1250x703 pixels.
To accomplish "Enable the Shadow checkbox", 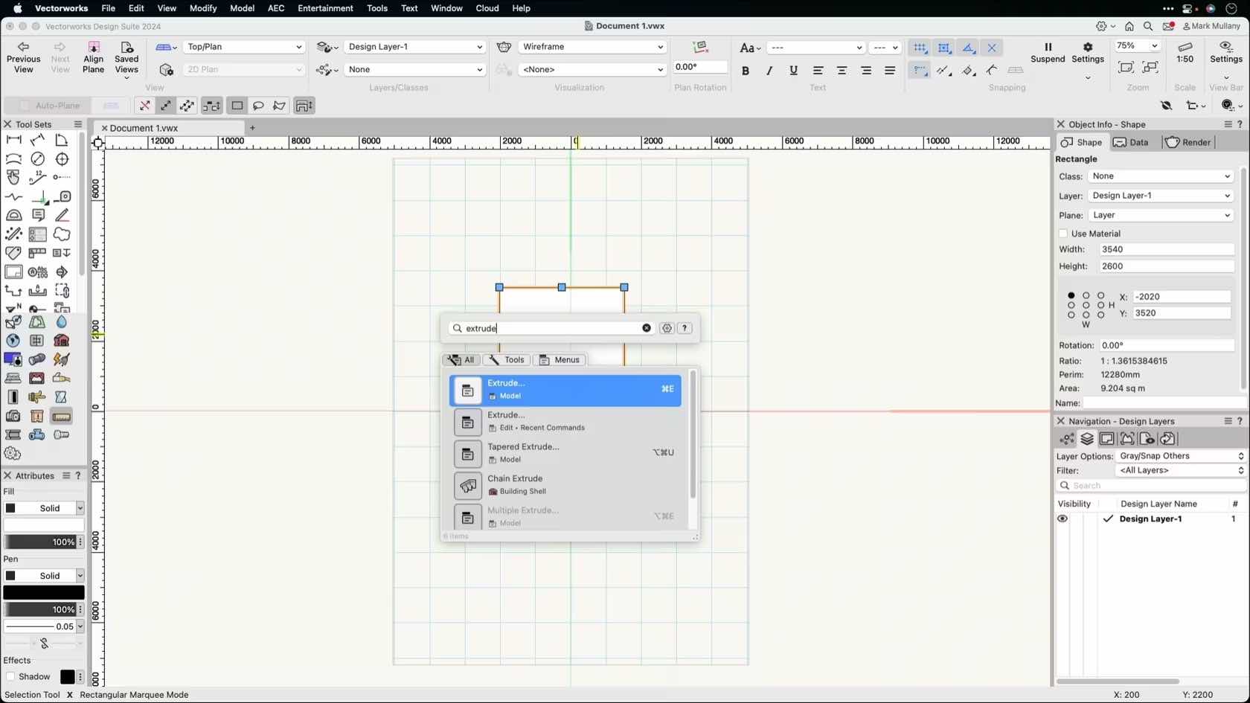I will click(x=10, y=677).
